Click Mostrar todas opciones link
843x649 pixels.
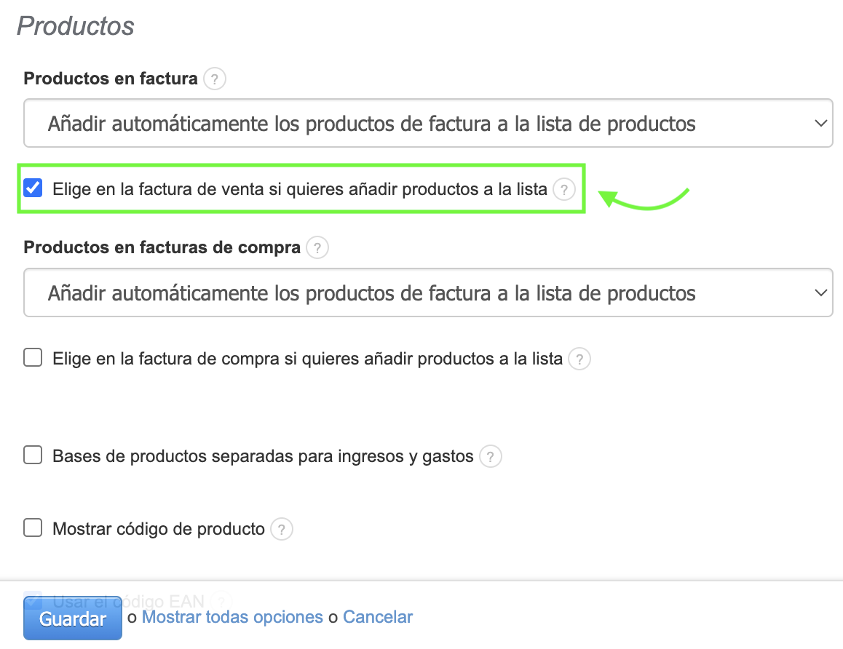tap(232, 618)
